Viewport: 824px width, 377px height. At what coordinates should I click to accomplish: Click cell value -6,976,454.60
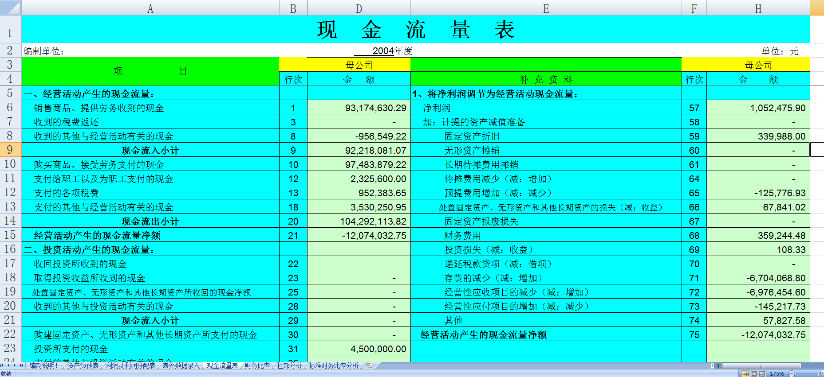(x=758, y=292)
